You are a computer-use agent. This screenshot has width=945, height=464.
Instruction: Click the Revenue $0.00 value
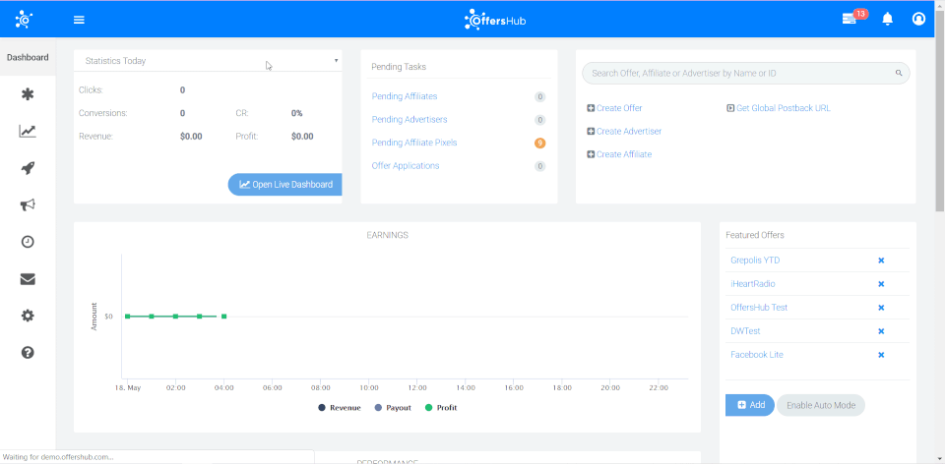[191, 137]
